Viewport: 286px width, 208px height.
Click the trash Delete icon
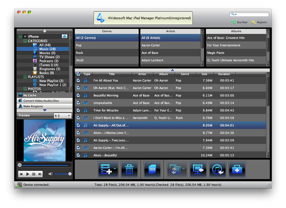tap(129, 169)
